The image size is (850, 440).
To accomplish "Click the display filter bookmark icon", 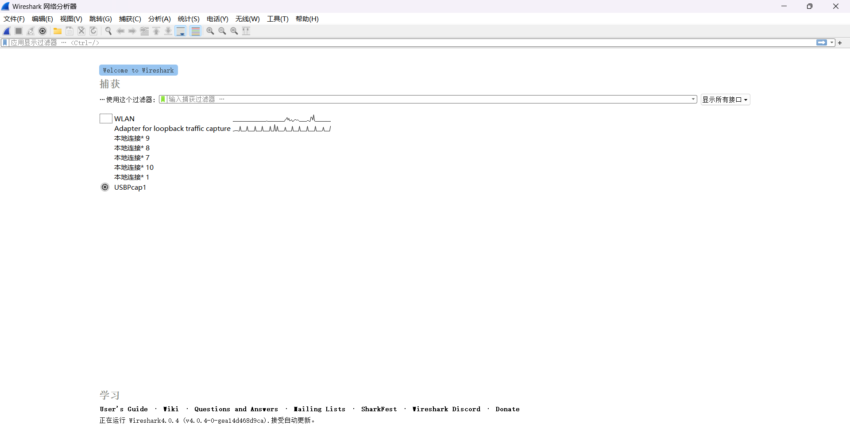I will point(5,43).
